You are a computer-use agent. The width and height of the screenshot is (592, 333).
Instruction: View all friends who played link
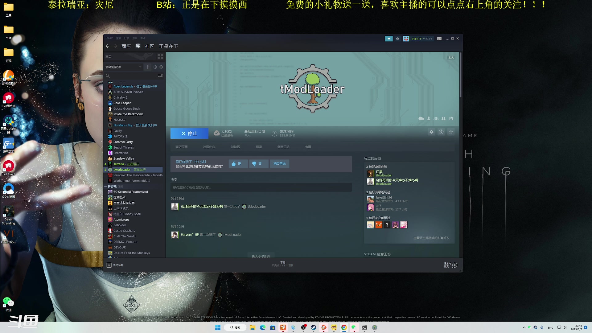[x=431, y=238]
